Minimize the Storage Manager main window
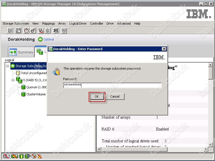 tap(201, 4)
